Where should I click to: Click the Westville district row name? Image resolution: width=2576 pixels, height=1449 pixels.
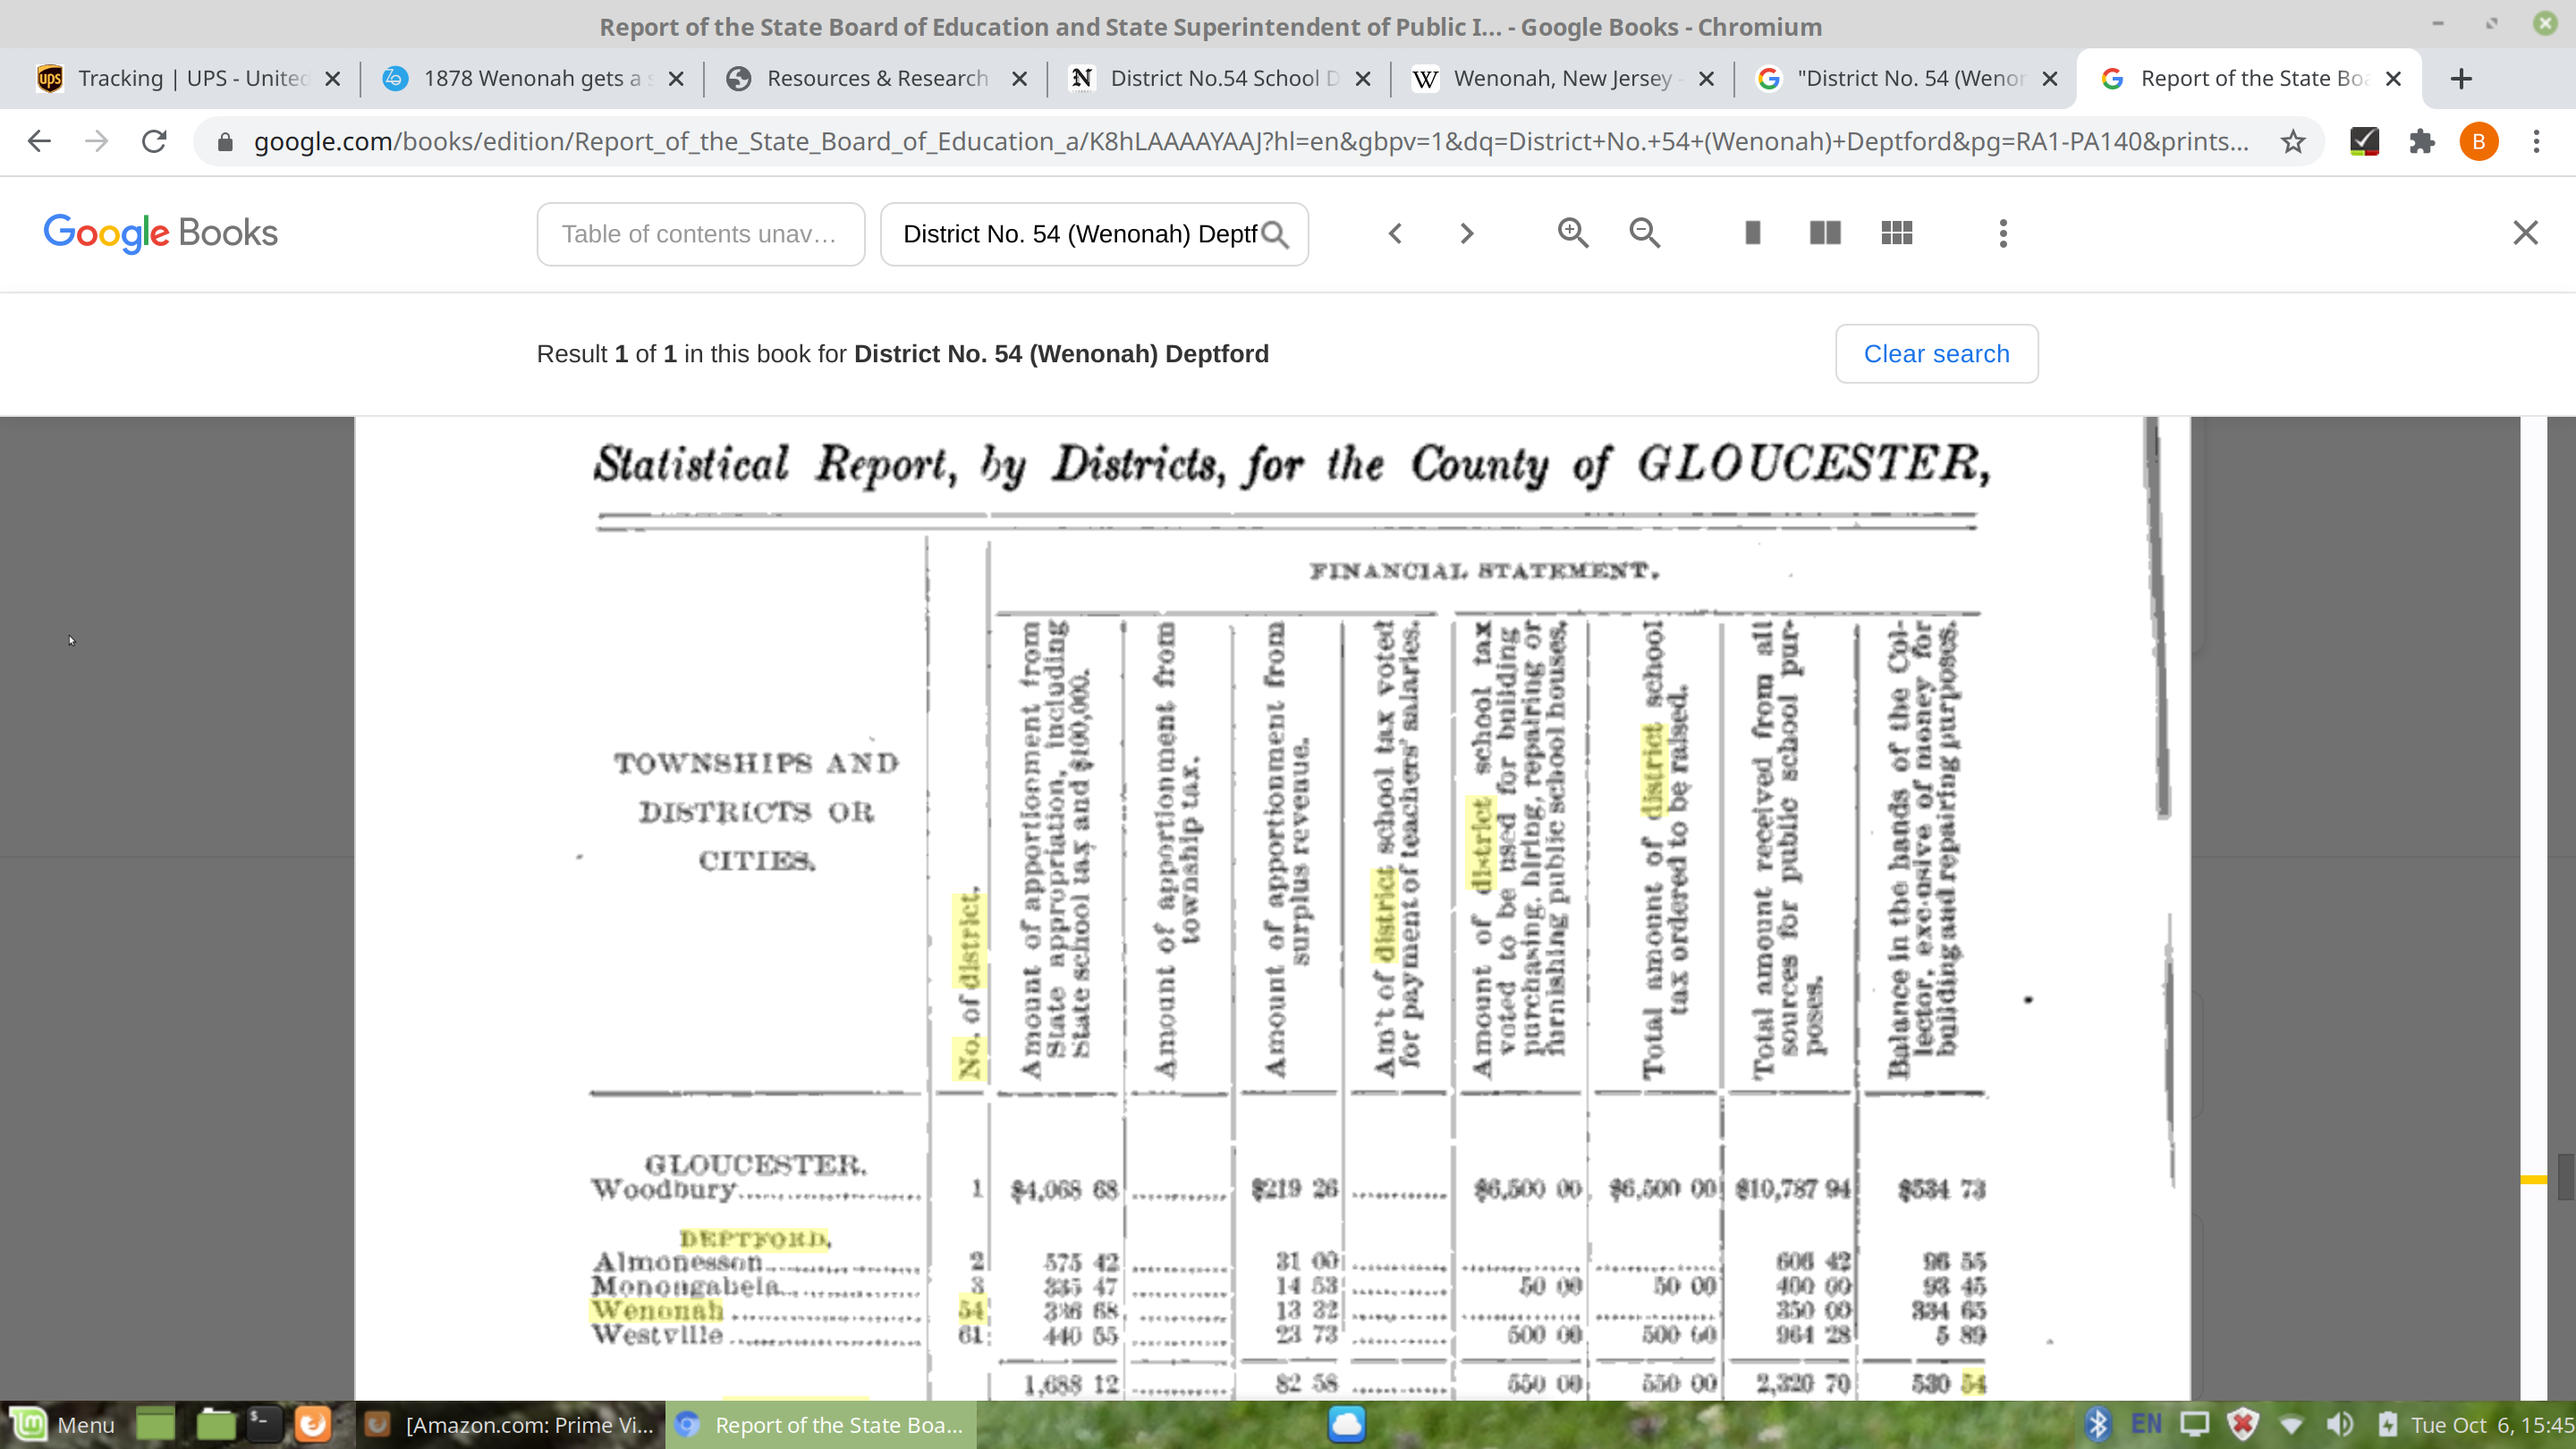[x=657, y=1335]
